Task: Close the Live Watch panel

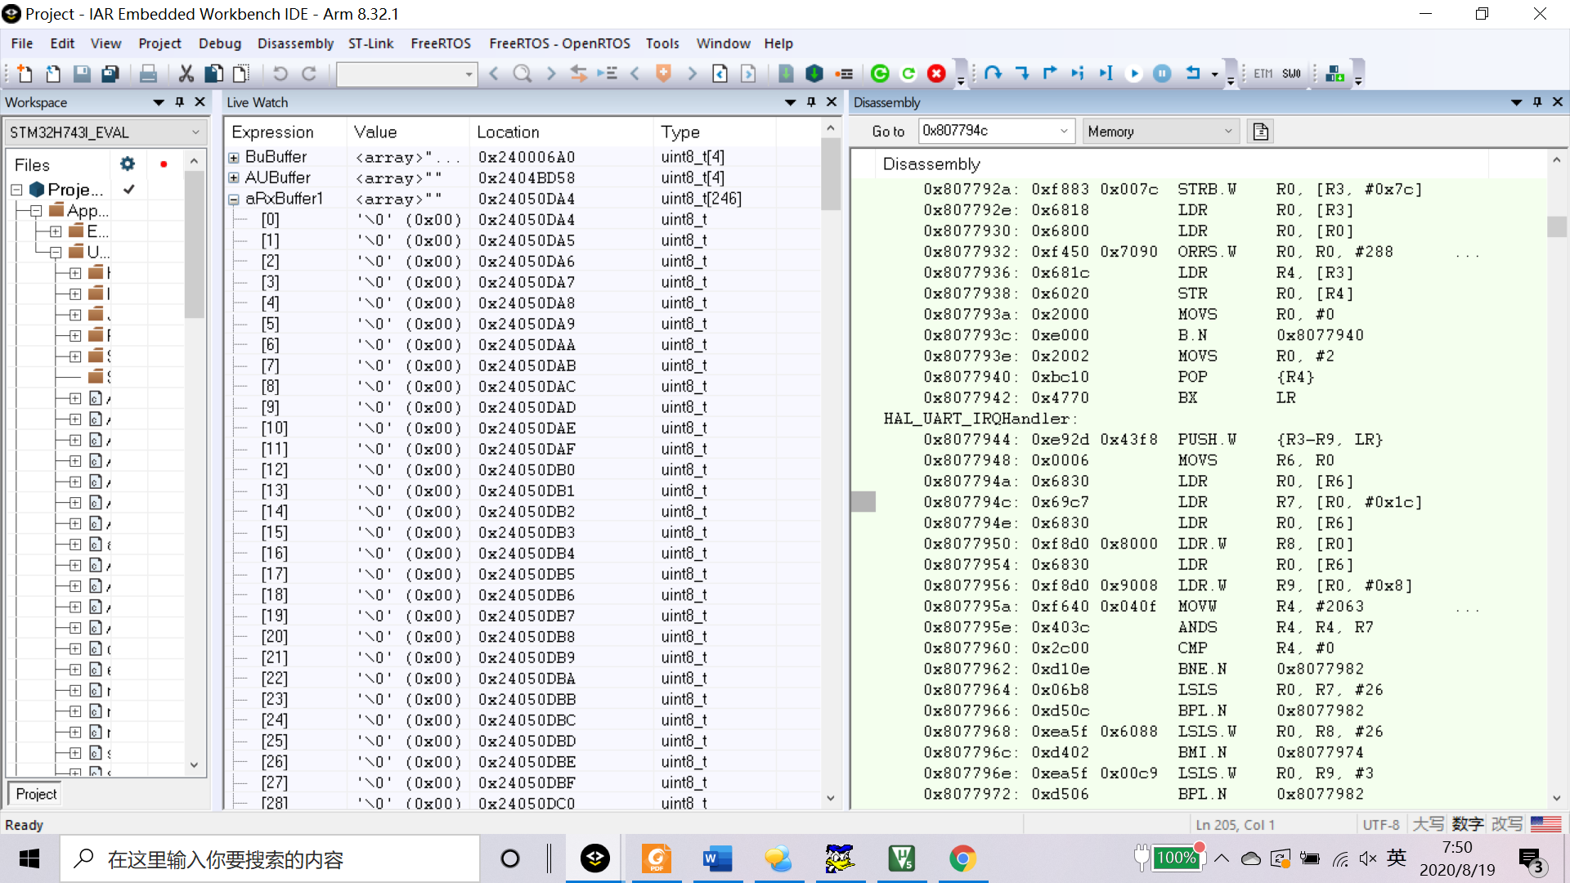Action: [832, 102]
